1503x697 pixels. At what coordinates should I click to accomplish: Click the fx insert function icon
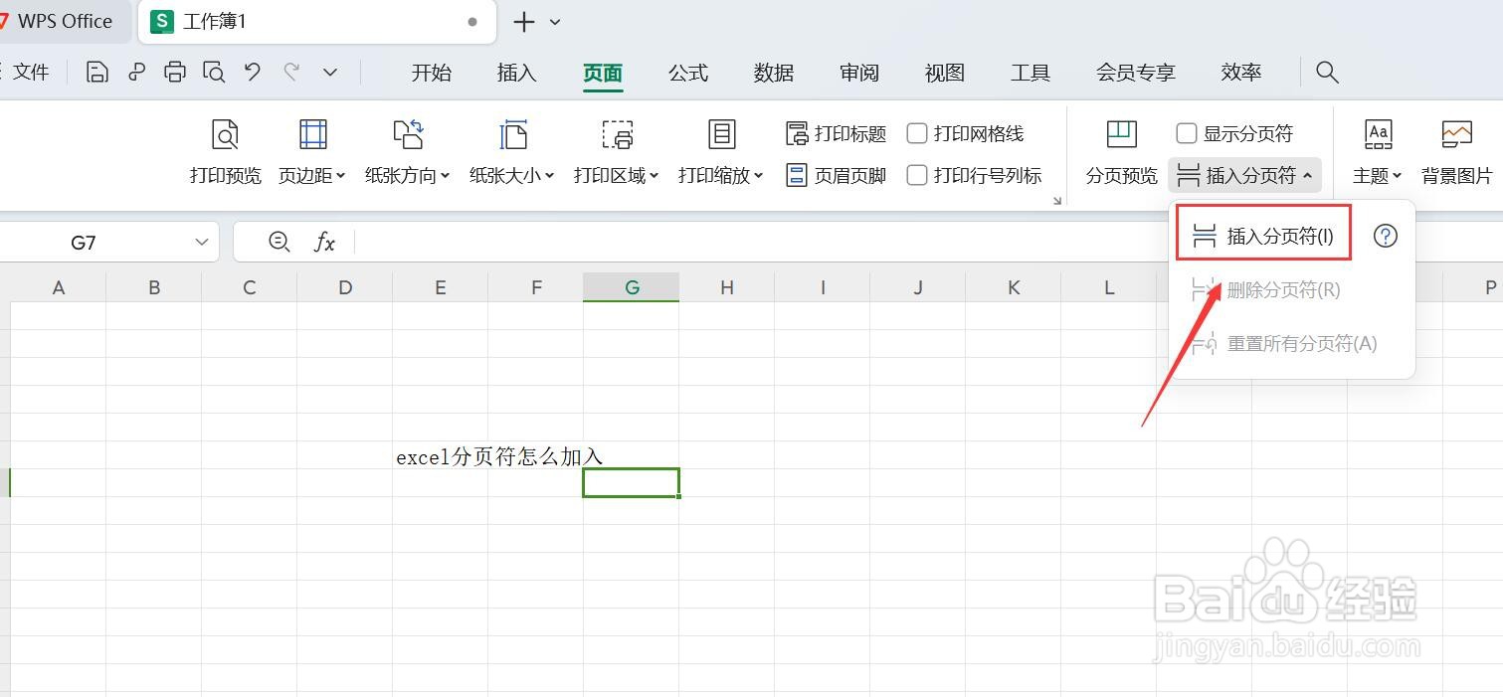pos(325,241)
